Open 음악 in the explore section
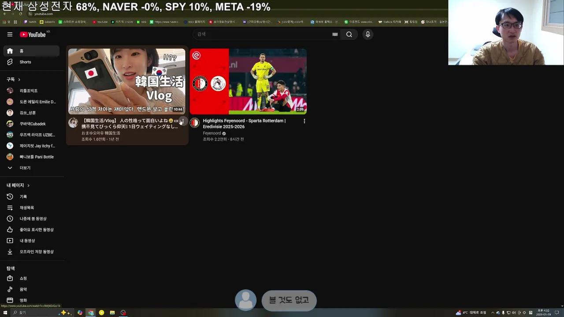Screen dimensions: 564x317 point(31,289)
